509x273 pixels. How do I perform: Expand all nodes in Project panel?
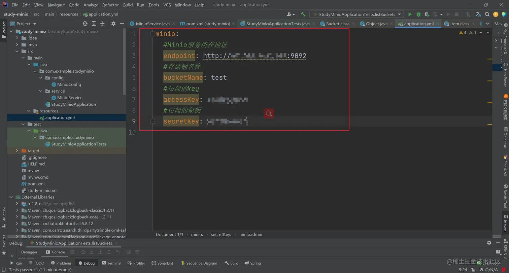pyautogui.click(x=94, y=24)
